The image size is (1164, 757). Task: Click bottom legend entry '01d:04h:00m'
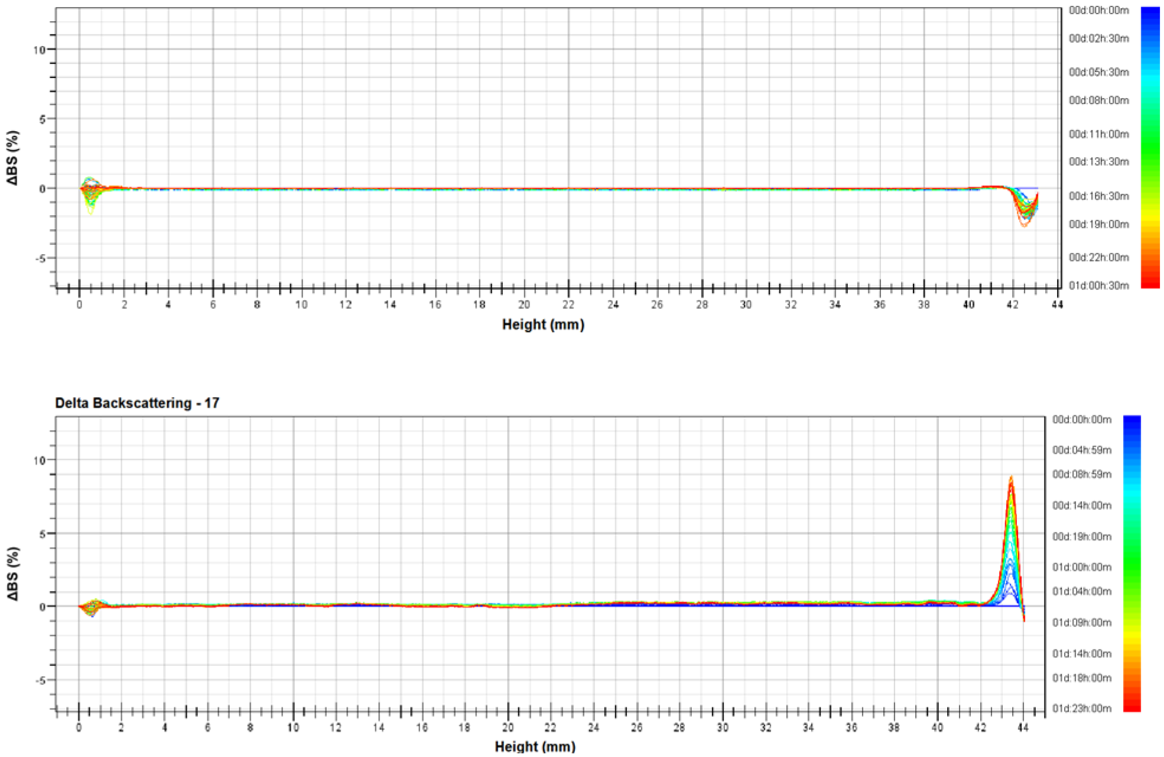point(1081,592)
